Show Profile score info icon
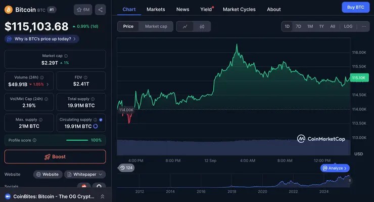374x202 pixels. [34, 140]
